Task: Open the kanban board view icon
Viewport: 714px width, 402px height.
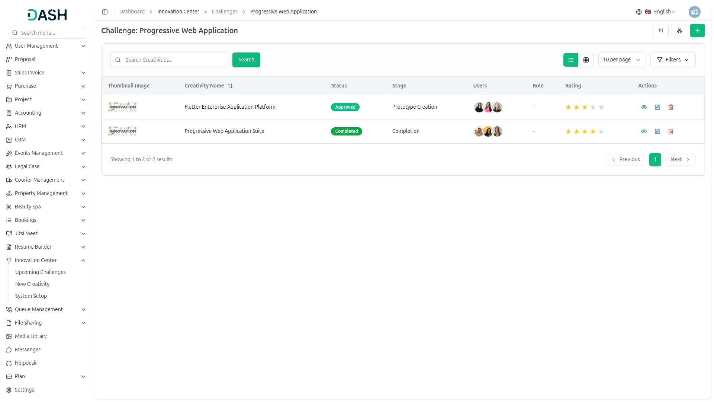Action: tap(660, 31)
